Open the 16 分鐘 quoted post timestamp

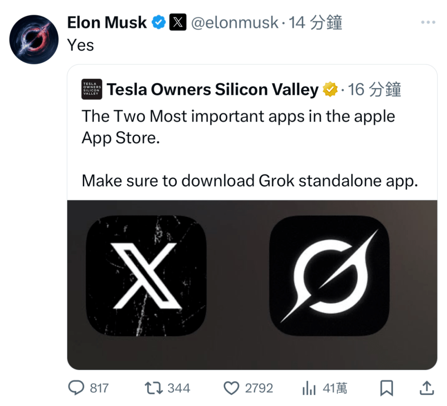tap(375, 89)
